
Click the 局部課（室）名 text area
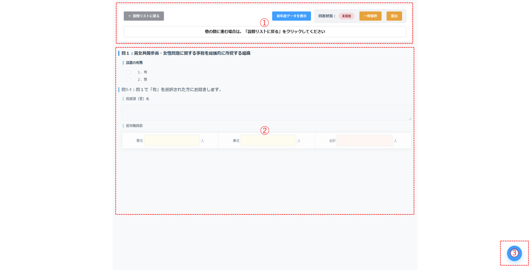267,112
